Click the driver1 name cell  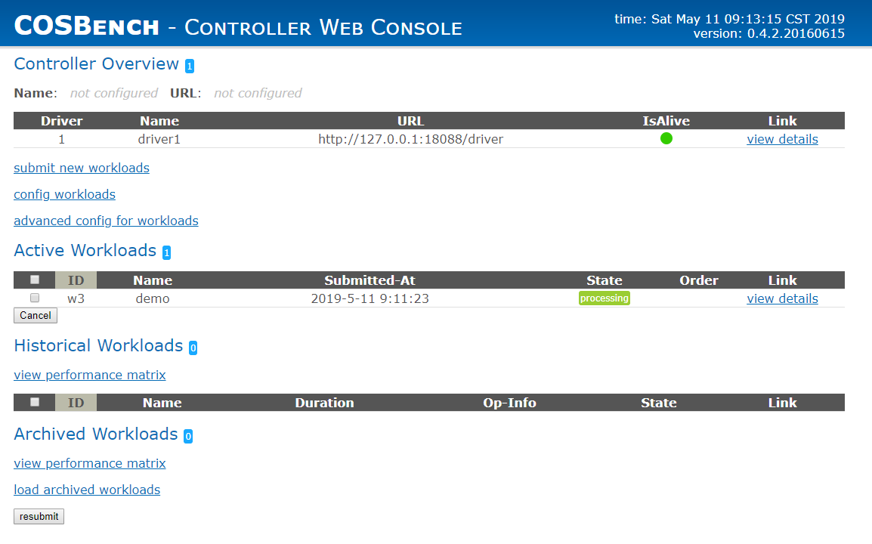click(x=159, y=139)
